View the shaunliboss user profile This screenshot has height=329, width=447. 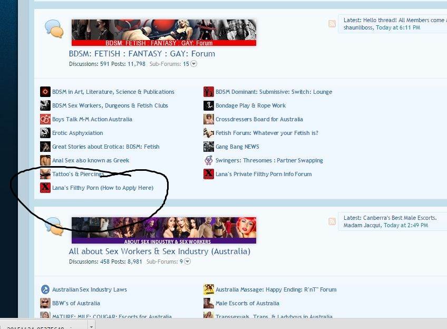[x=357, y=27]
